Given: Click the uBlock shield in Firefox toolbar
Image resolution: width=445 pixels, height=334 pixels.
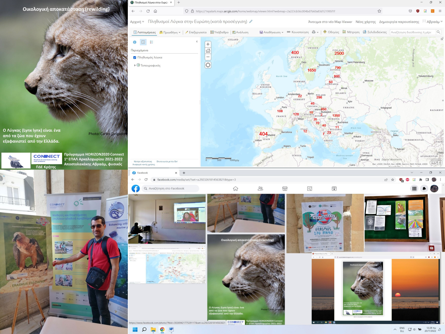Looking at the screenshot, I should tap(418, 11).
